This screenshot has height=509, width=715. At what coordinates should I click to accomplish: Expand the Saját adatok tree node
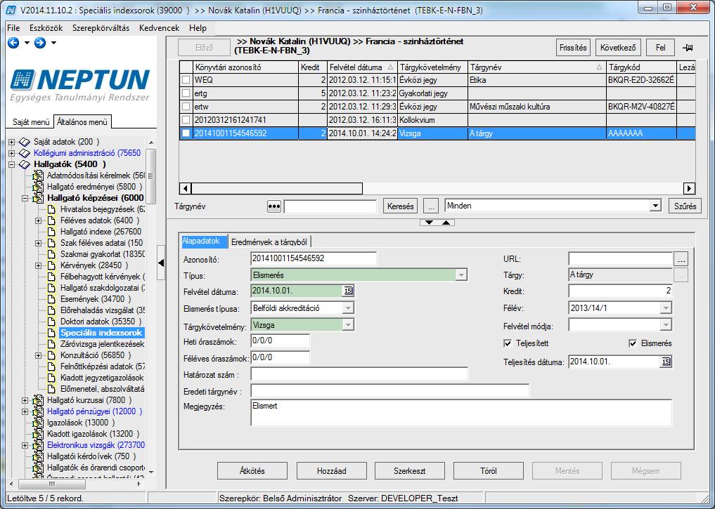click(x=12, y=142)
